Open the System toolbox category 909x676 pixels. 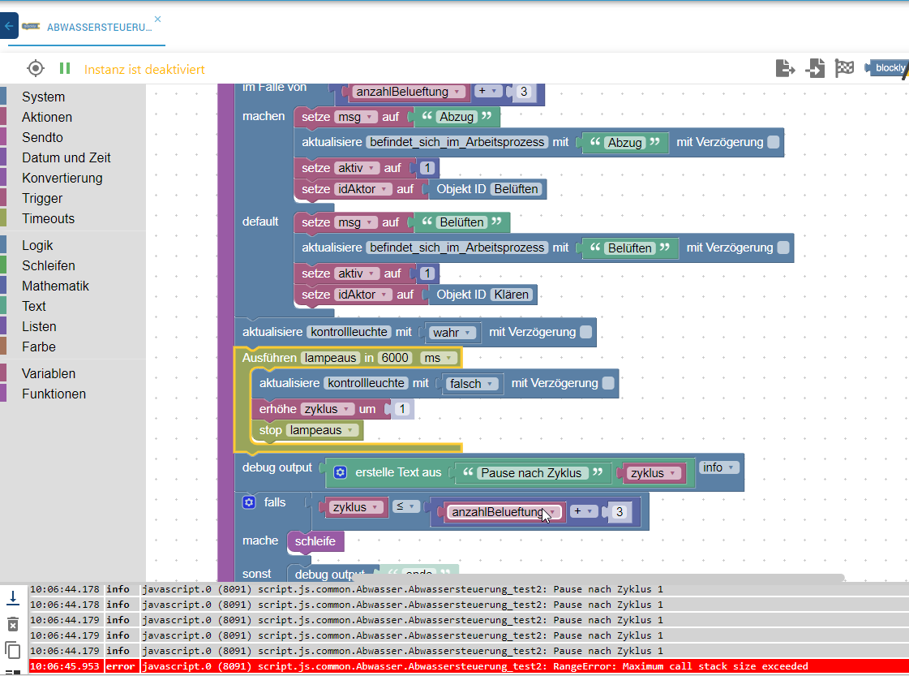tap(44, 97)
